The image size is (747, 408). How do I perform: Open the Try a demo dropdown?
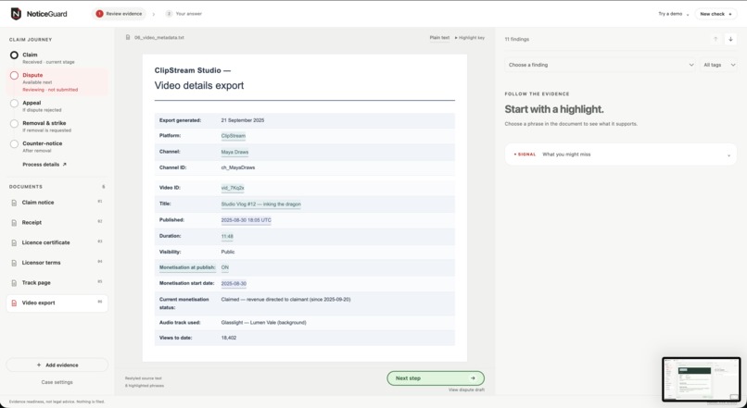673,14
